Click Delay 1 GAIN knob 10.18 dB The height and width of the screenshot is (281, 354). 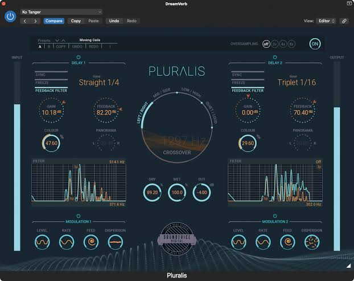[x=51, y=111]
